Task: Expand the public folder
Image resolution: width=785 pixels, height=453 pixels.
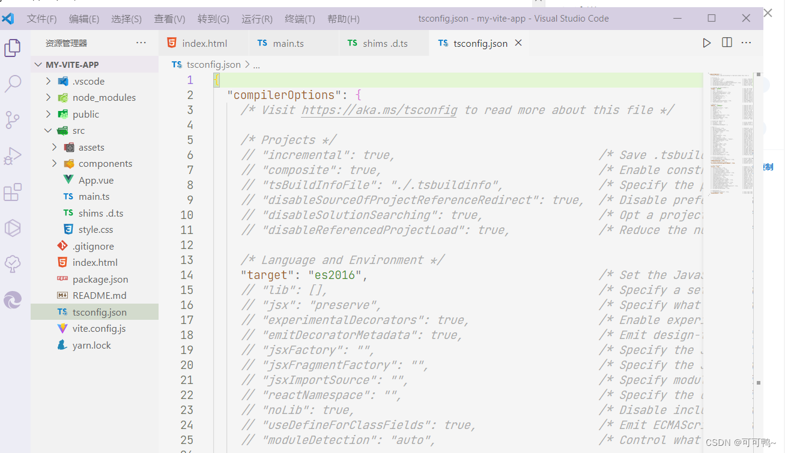Action: coord(48,114)
